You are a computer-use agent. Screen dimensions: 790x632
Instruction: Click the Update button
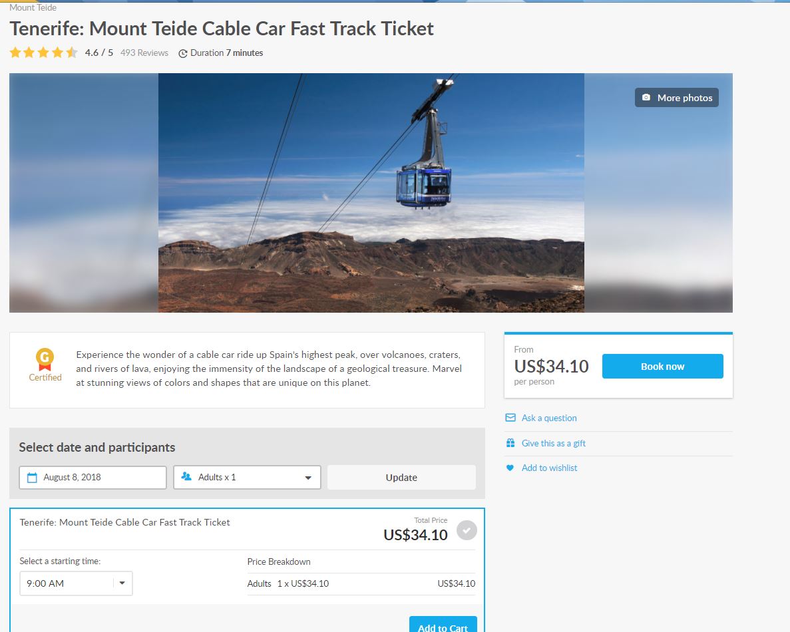(401, 478)
